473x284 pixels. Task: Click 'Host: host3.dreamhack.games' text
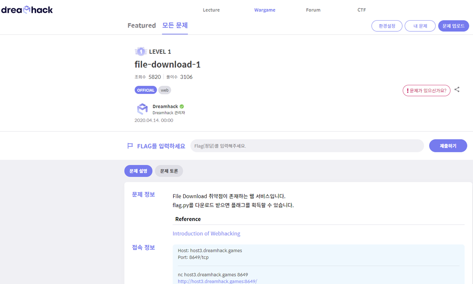tap(209, 251)
